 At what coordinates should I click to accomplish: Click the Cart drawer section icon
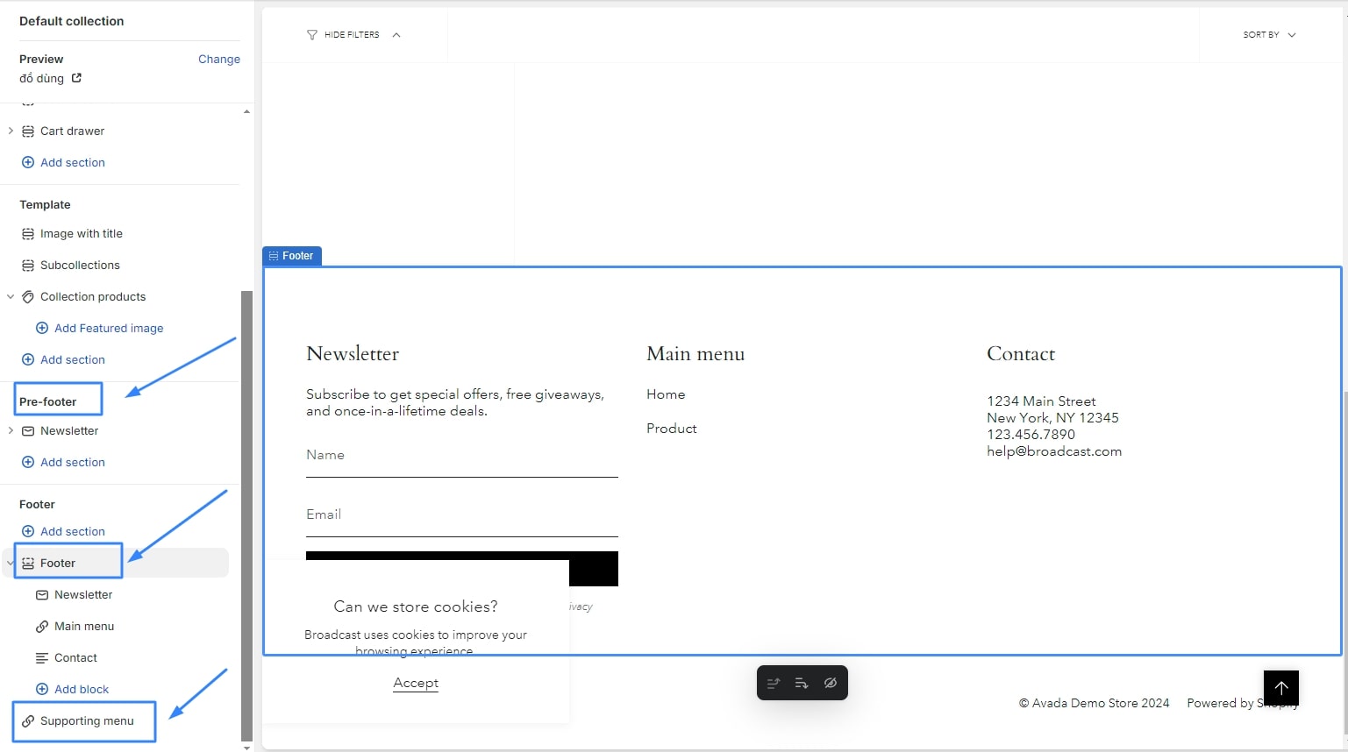[28, 131]
